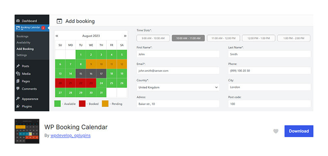The width and height of the screenshot is (328, 156).
Task: Open Bookings submenu item
Action: tap(23, 36)
